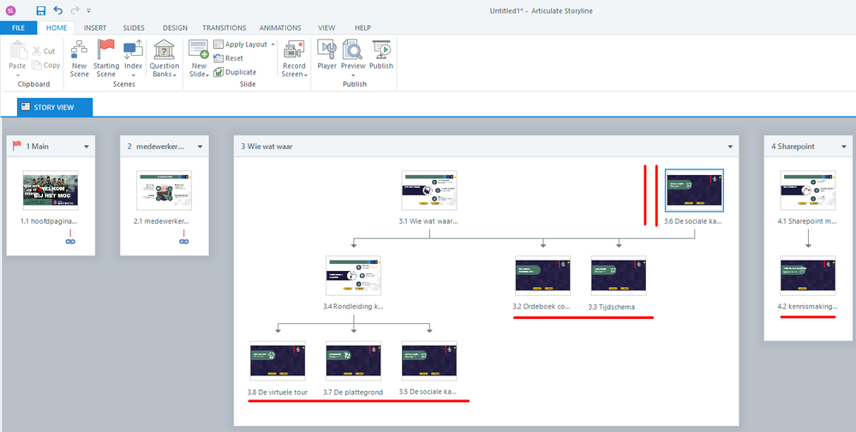Select slide 3.1 Wie wat waar thumbnail
The height and width of the screenshot is (432, 856).
(x=429, y=190)
